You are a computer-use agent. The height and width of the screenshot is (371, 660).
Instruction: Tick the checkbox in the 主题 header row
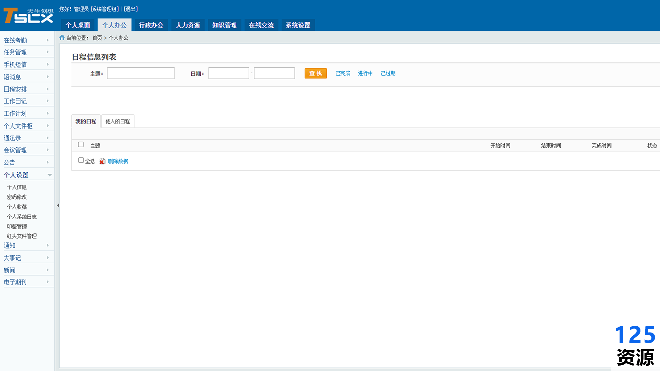coord(81,145)
